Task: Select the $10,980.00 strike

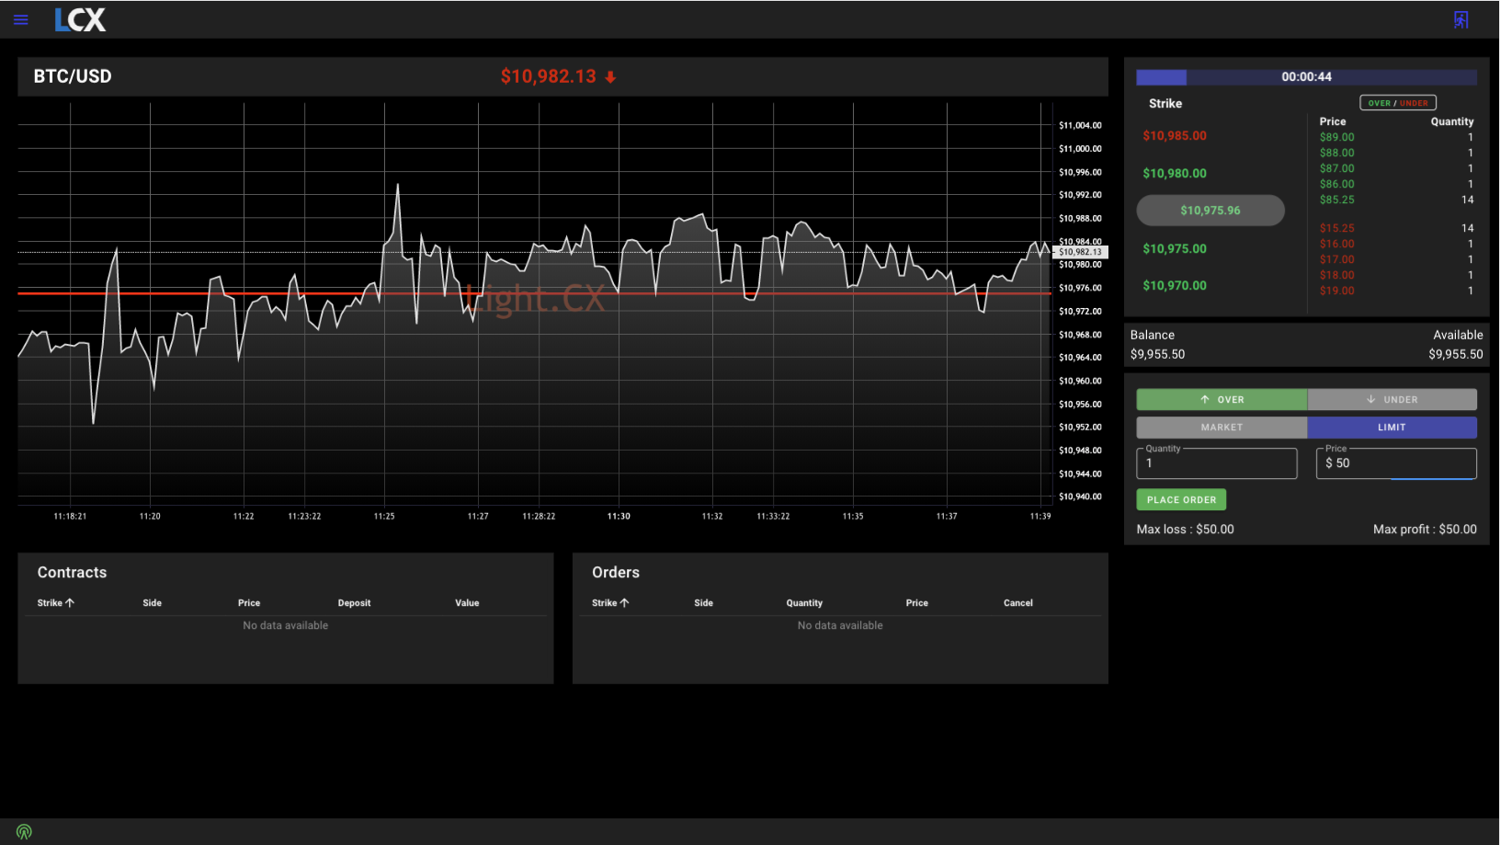Action: 1175,173
